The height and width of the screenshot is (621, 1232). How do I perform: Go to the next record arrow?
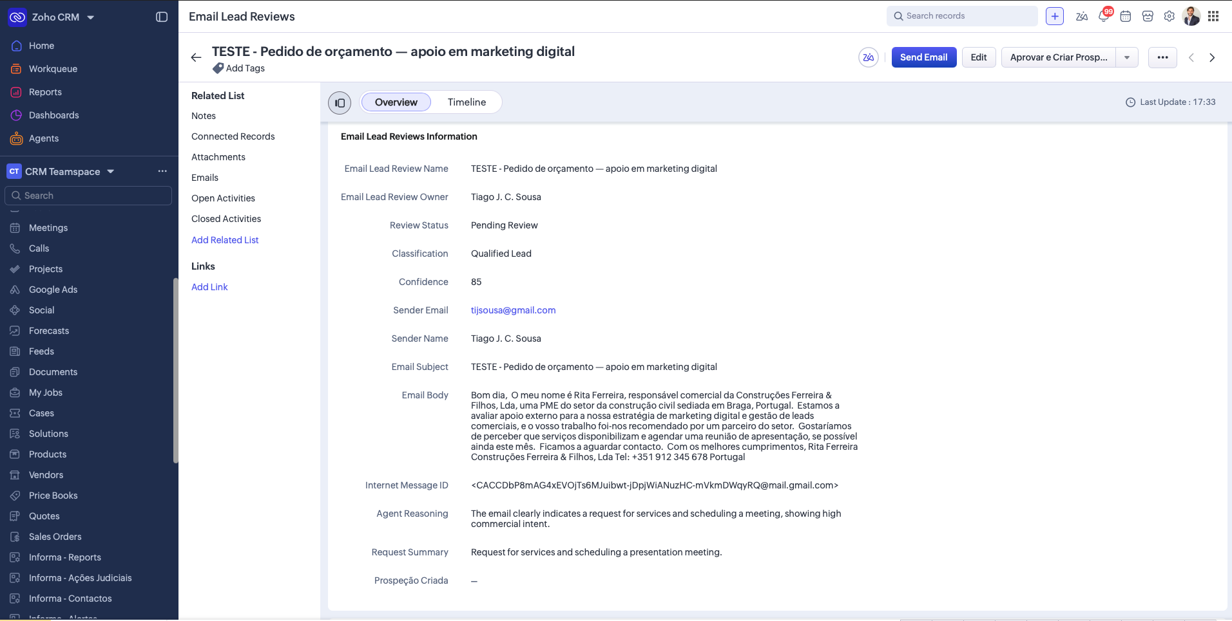(1212, 57)
